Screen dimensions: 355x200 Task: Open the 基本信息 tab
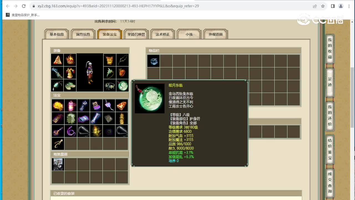point(57,34)
